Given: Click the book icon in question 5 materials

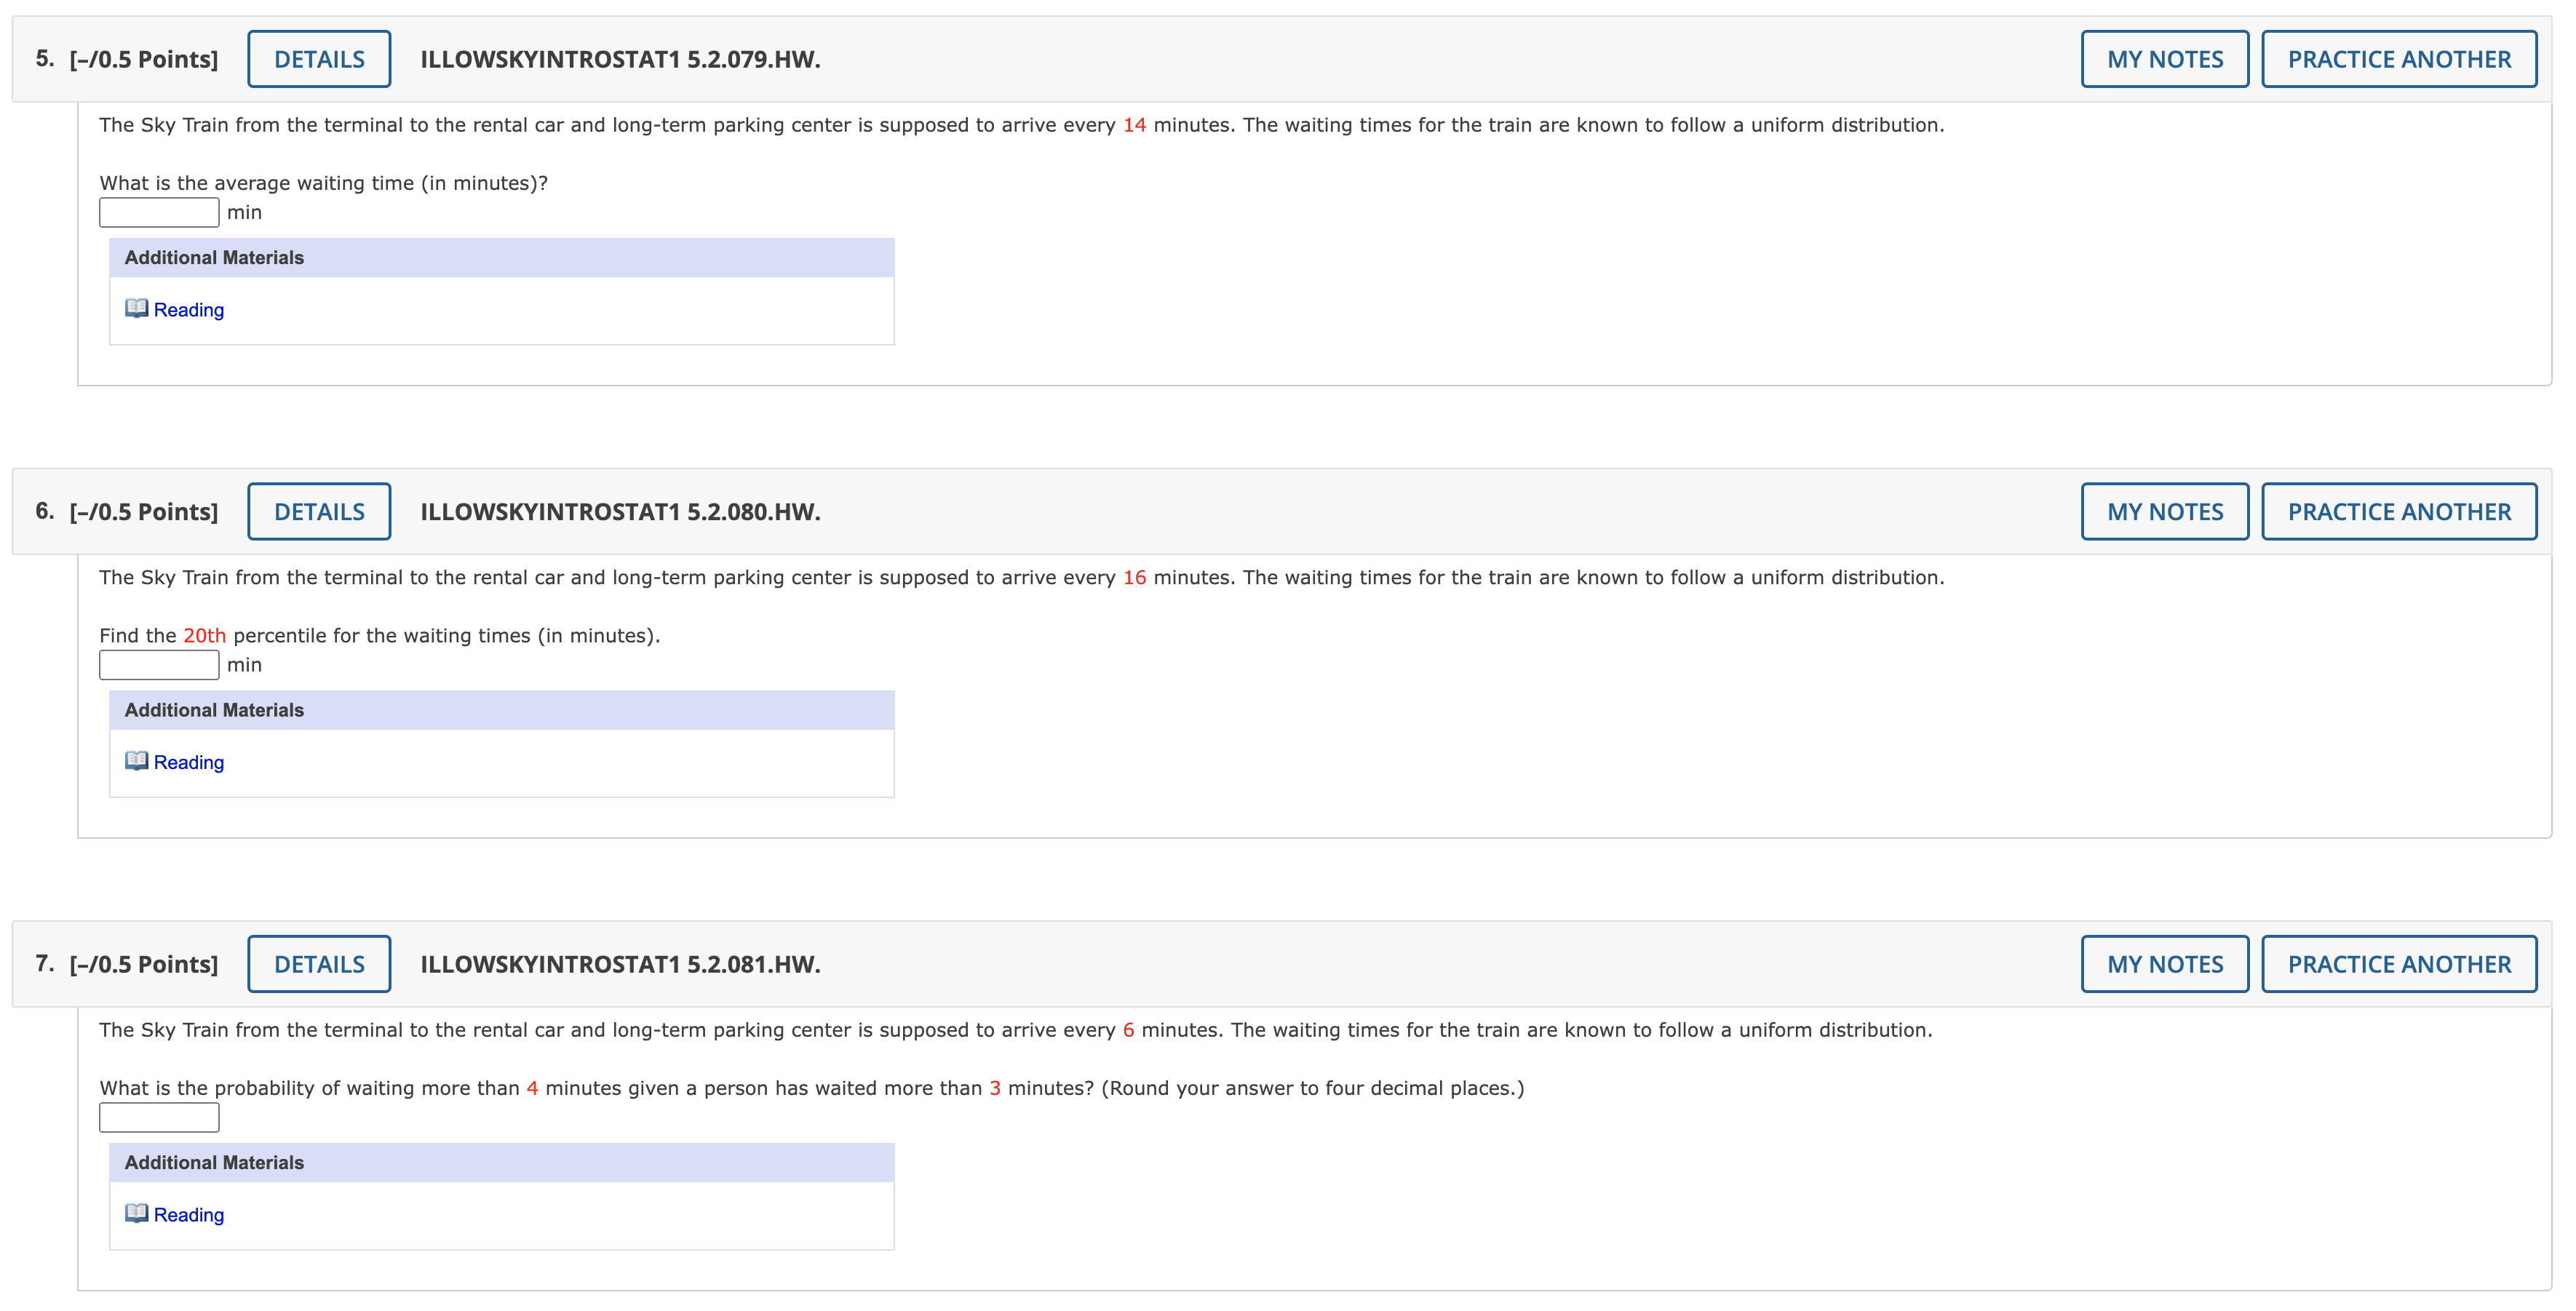Looking at the screenshot, I should coord(136,308).
